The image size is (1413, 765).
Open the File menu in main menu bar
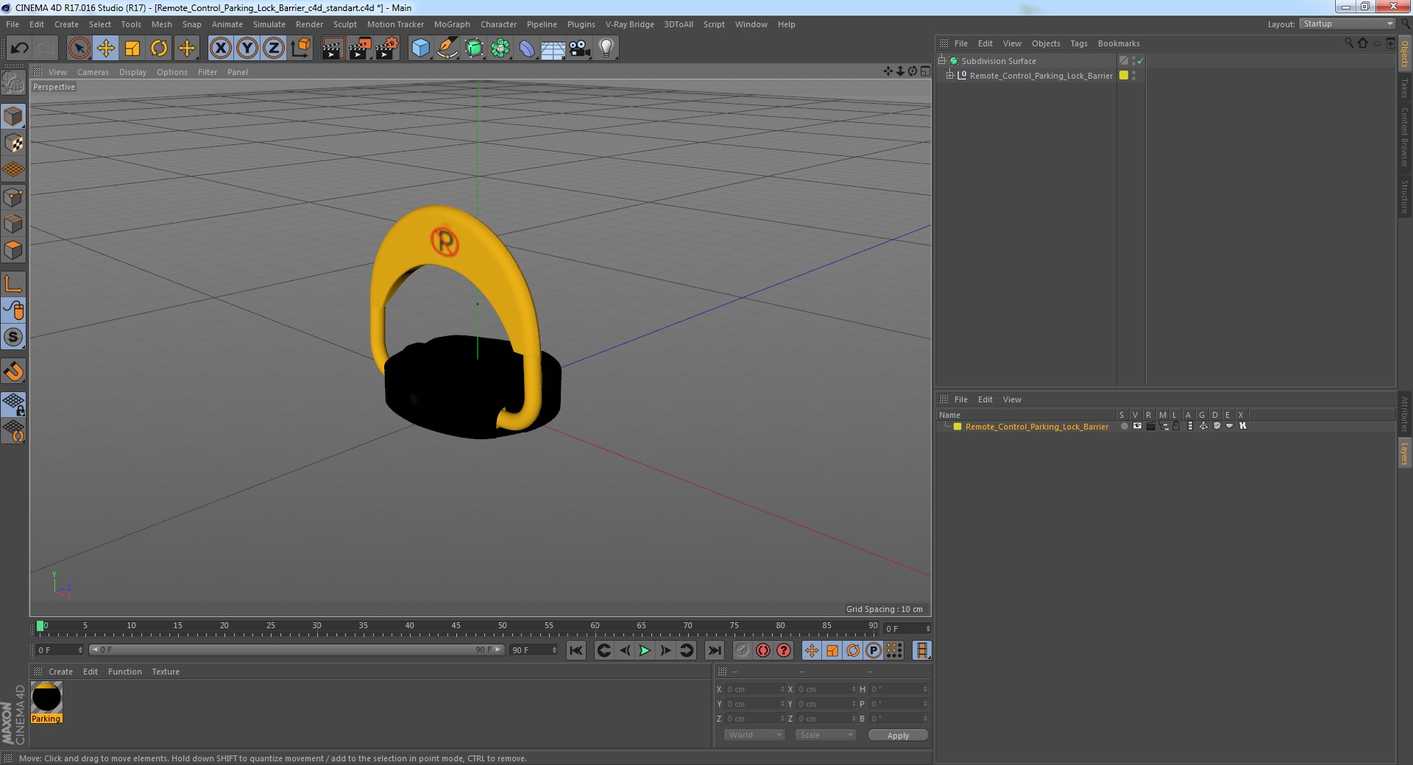[x=13, y=24]
